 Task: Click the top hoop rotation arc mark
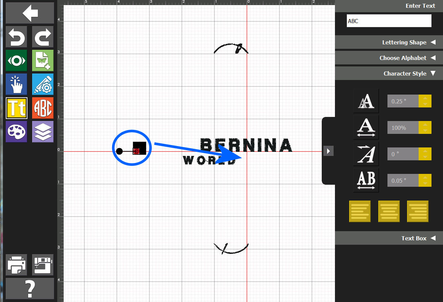[x=231, y=48]
